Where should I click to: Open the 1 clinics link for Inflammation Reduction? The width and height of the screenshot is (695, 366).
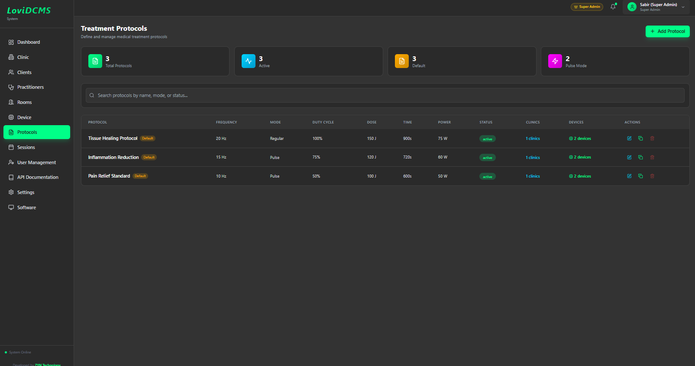[x=533, y=158]
